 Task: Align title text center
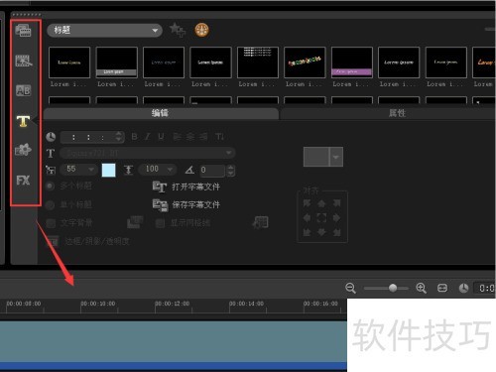(190, 137)
